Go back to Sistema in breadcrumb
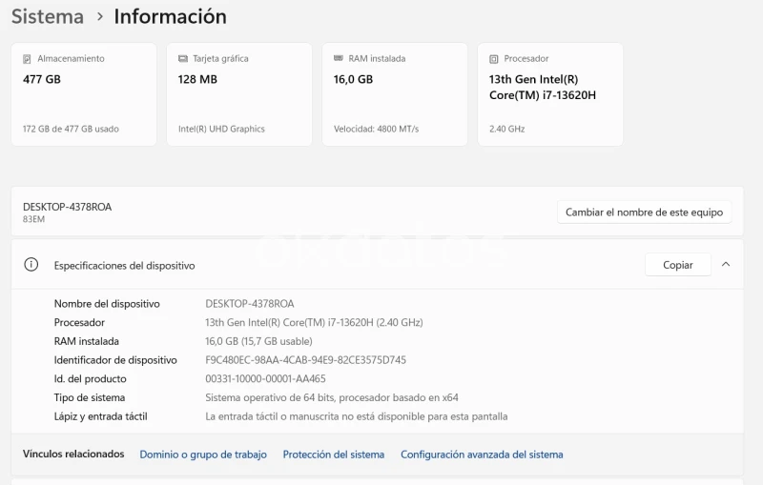The width and height of the screenshot is (763, 485). click(x=47, y=16)
